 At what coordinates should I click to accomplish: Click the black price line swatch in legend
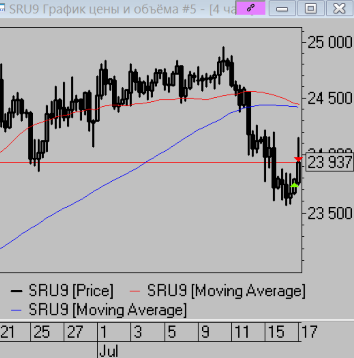pyautogui.click(x=16, y=291)
